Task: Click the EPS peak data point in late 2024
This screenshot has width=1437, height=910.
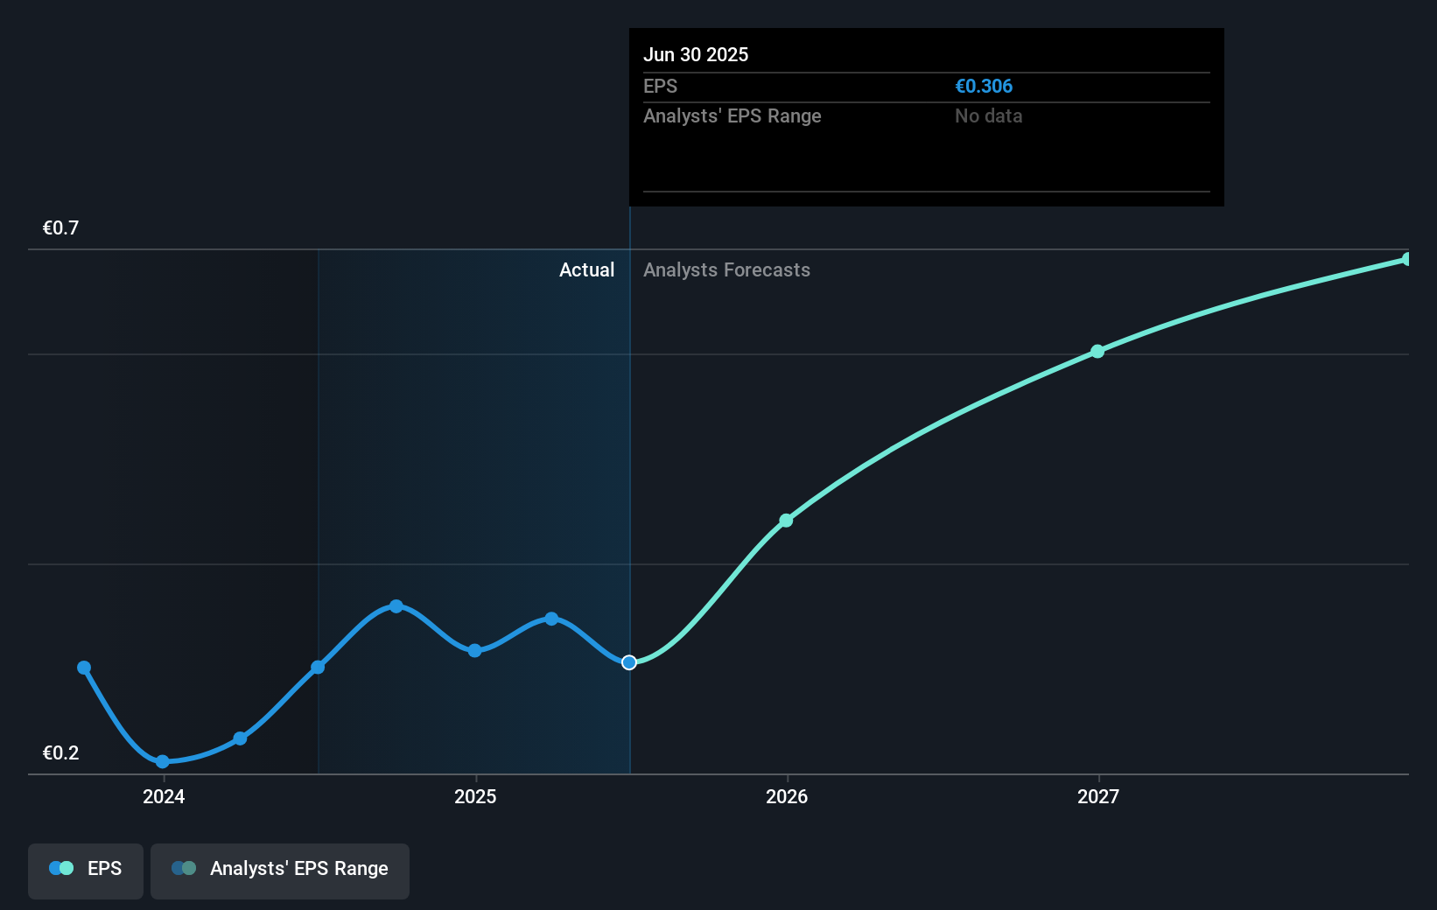Action: 396,606
